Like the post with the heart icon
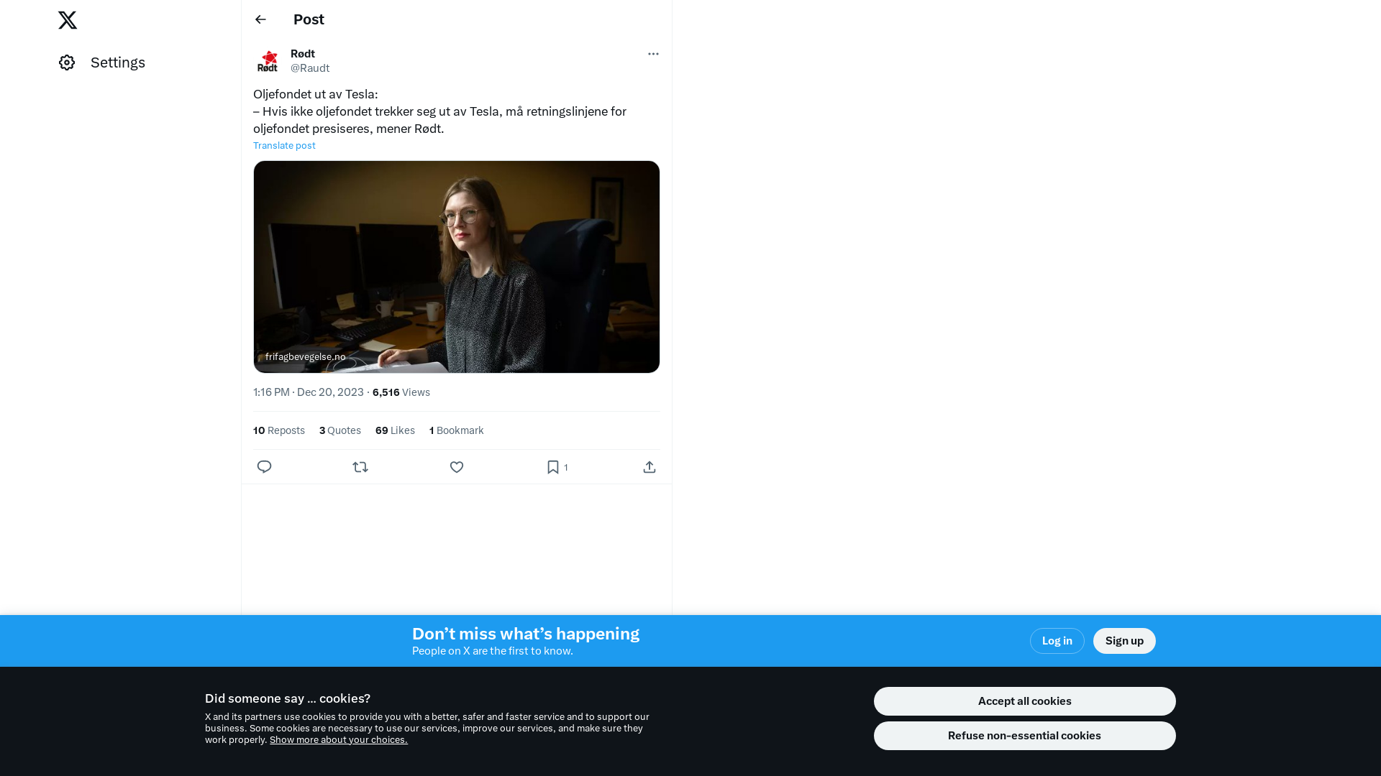 [x=457, y=467]
